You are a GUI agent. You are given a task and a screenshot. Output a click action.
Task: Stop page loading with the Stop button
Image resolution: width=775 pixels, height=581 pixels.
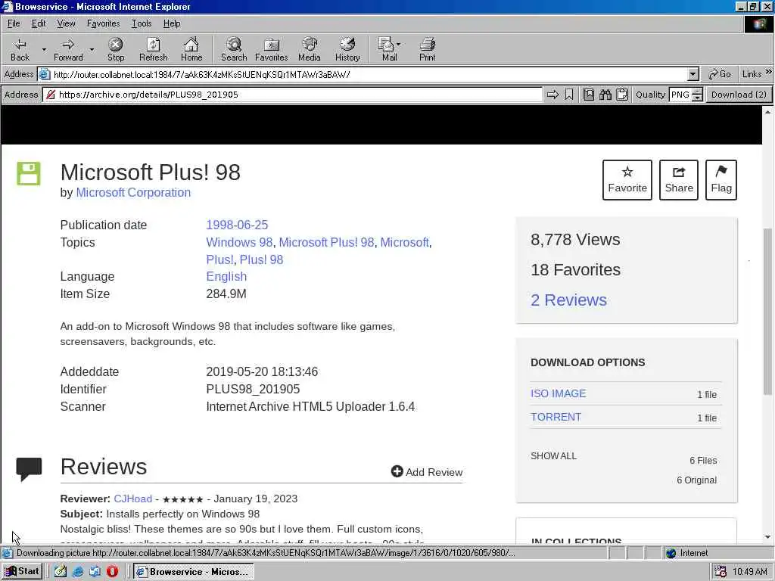point(116,50)
